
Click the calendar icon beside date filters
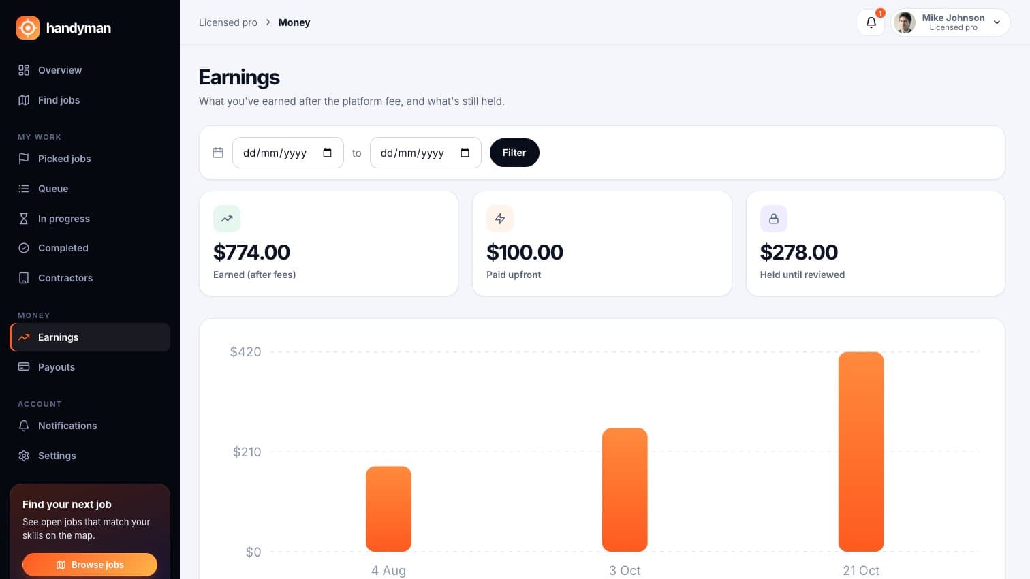pos(218,153)
